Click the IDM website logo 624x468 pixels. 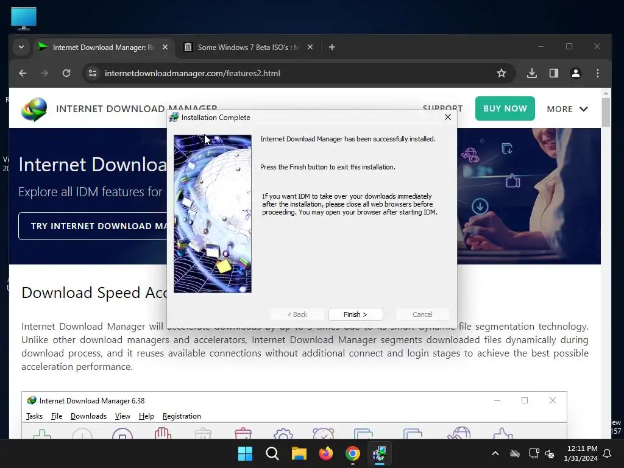tap(34, 109)
